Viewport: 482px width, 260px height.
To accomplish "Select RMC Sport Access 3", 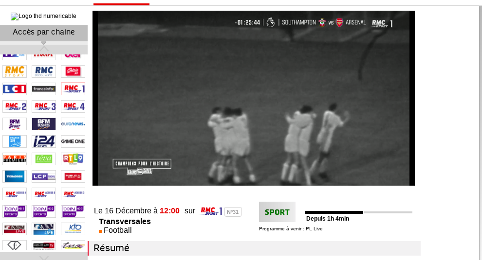I will [73, 194].
